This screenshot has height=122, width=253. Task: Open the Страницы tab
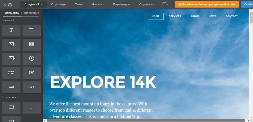click(59, 4)
